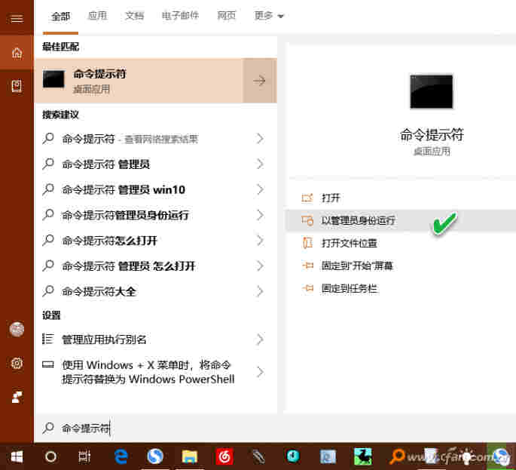
Task: Open the notebook icon in the left sidebar
Action: pyautogui.click(x=17, y=86)
